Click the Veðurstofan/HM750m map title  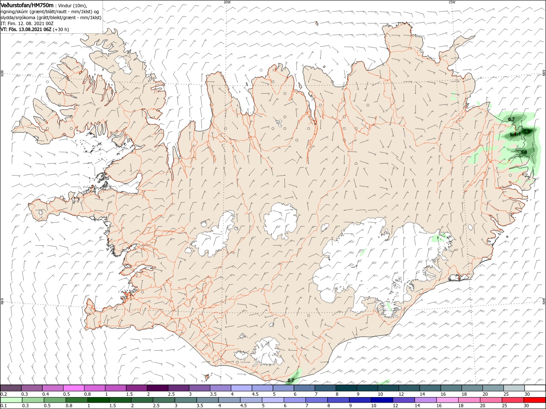point(27,5)
